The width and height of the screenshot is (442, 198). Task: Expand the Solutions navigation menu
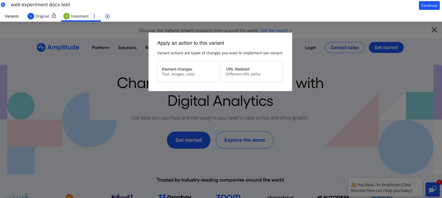127,48
